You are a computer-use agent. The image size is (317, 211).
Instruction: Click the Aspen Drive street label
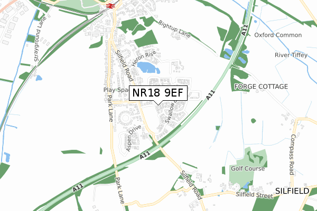(x=133, y=138)
